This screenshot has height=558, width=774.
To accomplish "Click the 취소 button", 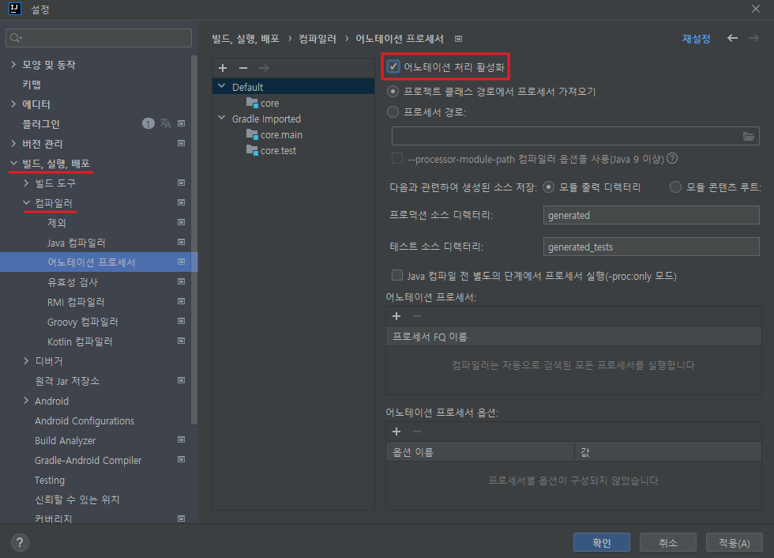I will [668, 542].
